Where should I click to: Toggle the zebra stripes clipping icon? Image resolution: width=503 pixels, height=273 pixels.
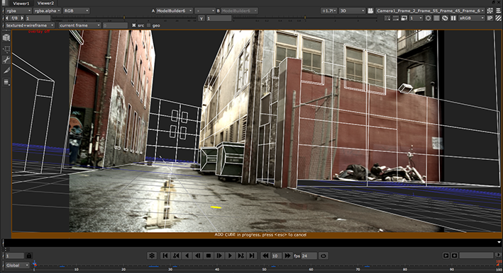click(x=498, y=18)
